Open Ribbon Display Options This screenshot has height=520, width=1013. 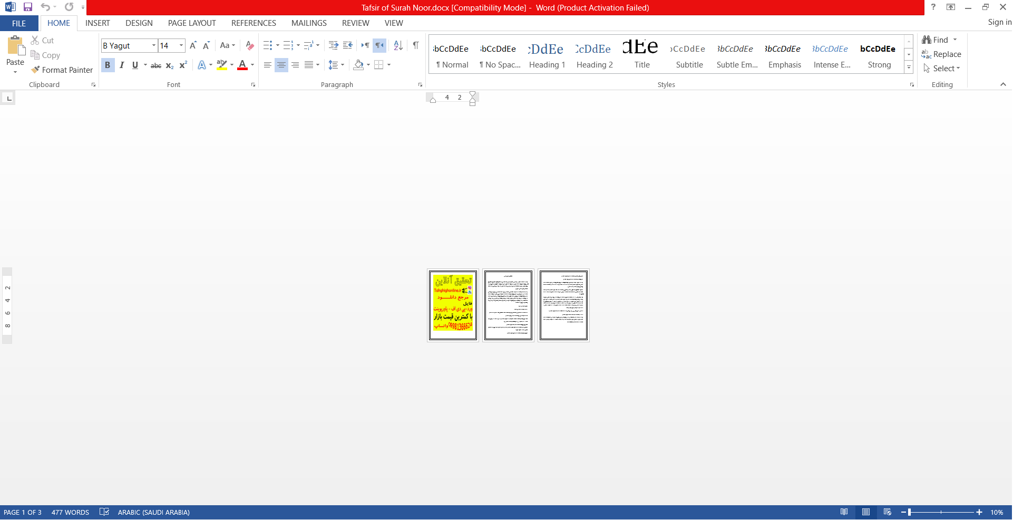point(951,7)
